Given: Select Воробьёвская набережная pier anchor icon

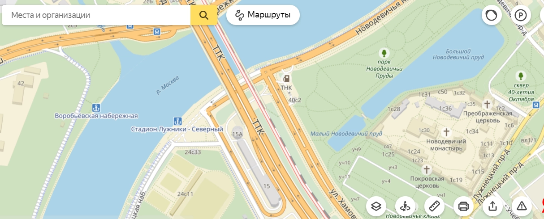Looking at the screenshot, I should pyautogui.click(x=96, y=107).
